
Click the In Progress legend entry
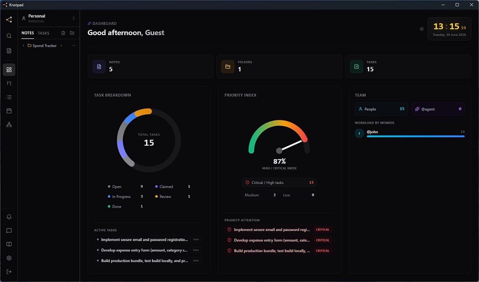coord(125,196)
